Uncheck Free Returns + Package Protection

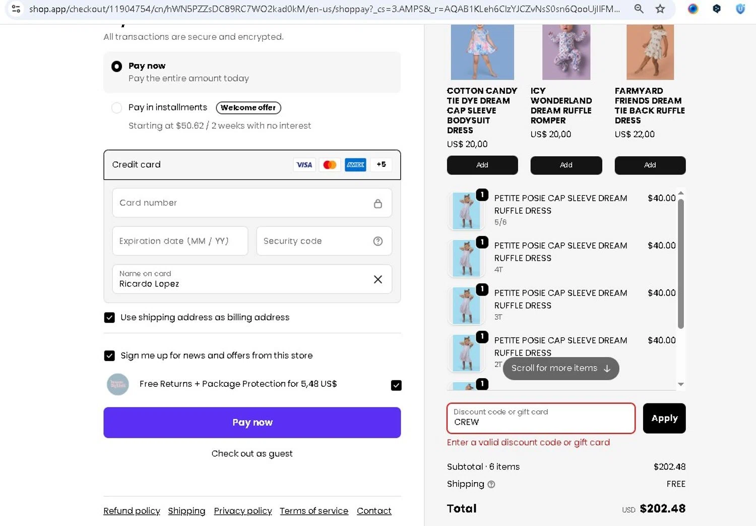click(396, 385)
